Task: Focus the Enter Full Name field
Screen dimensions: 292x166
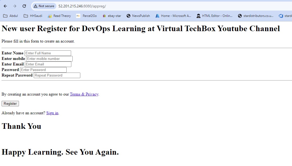Action: (48, 53)
